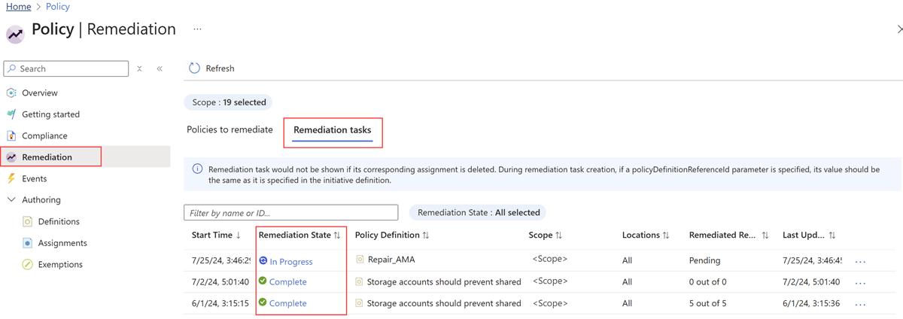Viewport: 903px width, 319px height.
Task: Select the Remediation tasks tab
Action: point(332,130)
